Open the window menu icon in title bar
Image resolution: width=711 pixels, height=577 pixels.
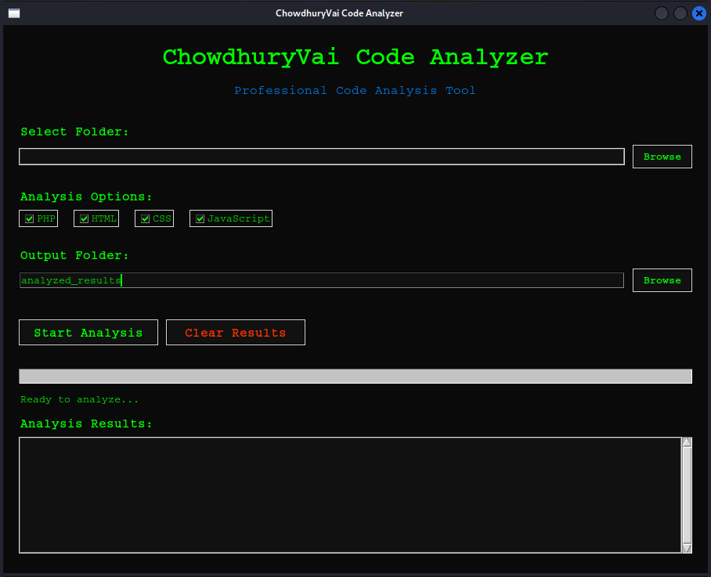[14, 13]
